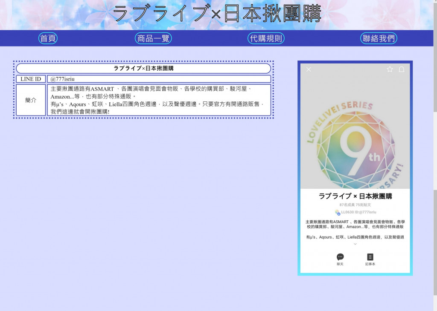Open the 聊天 chat icon
Image resolution: width=437 pixels, height=311 pixels.
pyautogui.click(x=340, y=259)
